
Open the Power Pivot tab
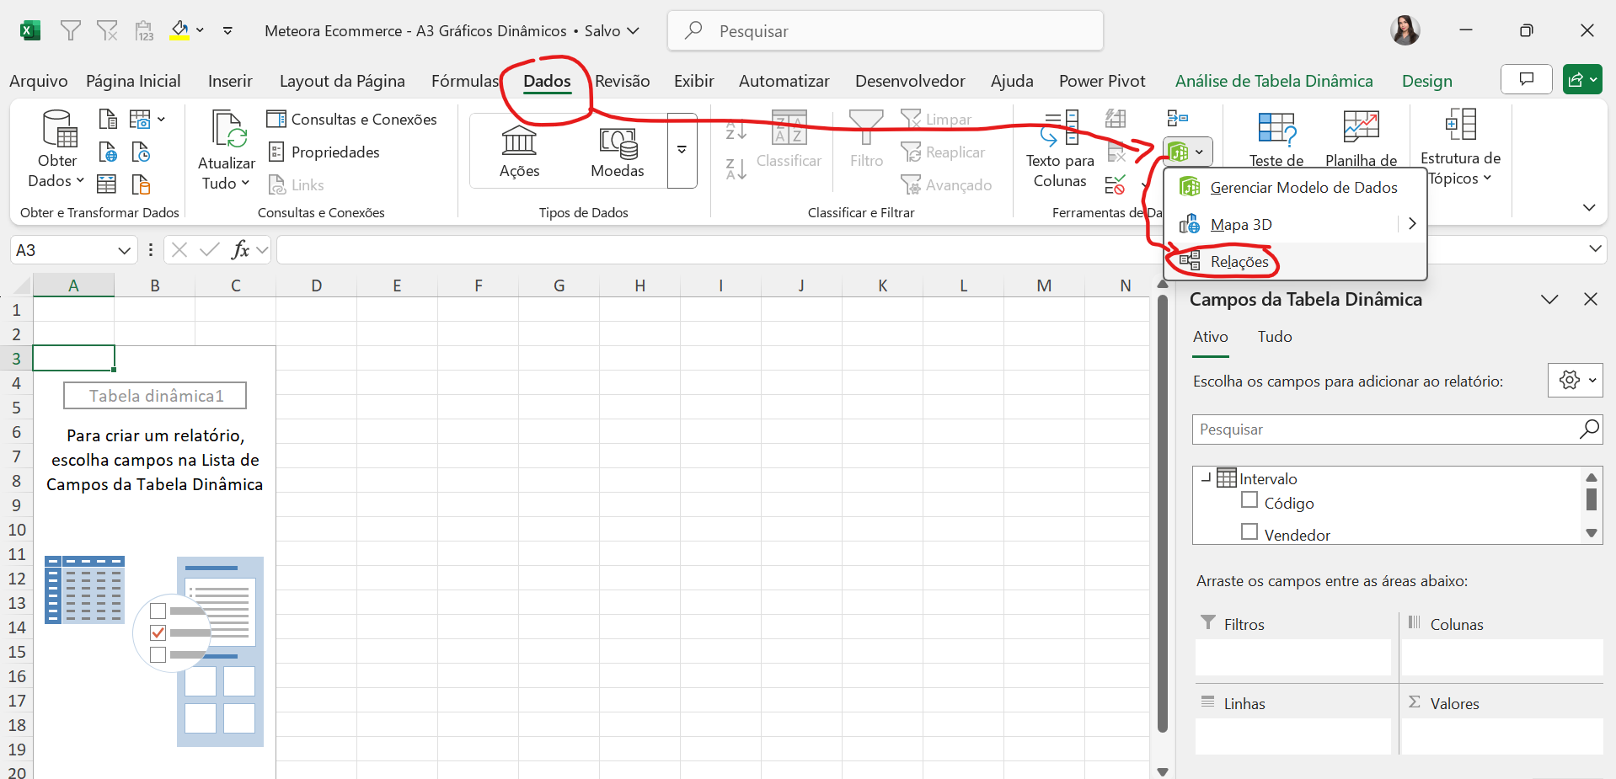[1102, 81]
